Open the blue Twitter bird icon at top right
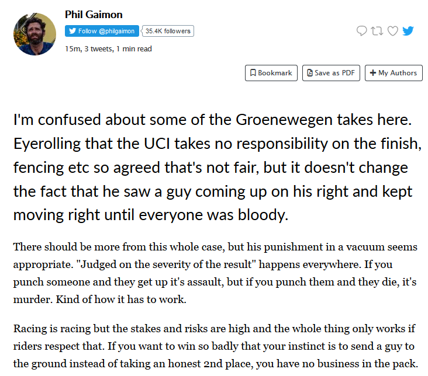The width and height of the screenshot is (428, 376). coord(408,31)
